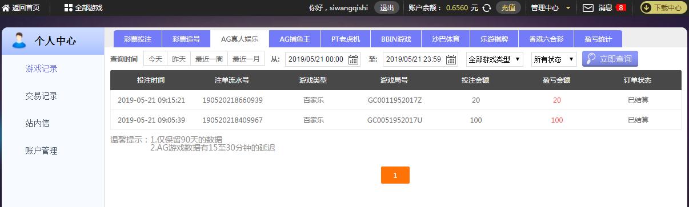Click the home icon for 返回首页
689x207 pixels.
point(6,7)
